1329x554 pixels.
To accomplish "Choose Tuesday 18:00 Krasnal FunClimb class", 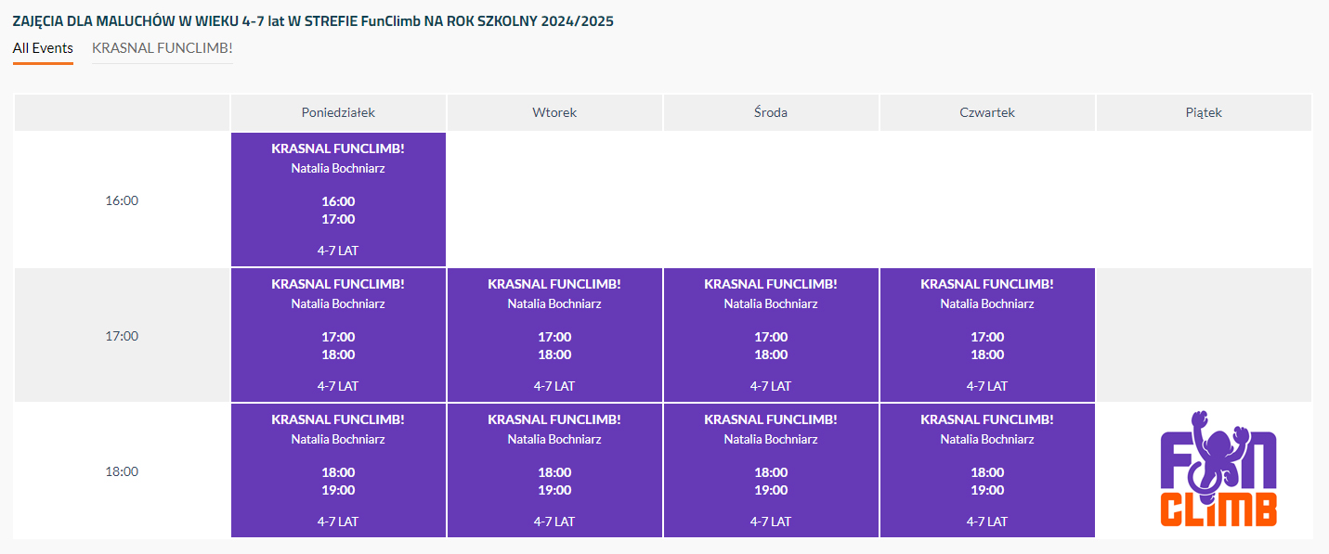I will click(x=554, y=470).
